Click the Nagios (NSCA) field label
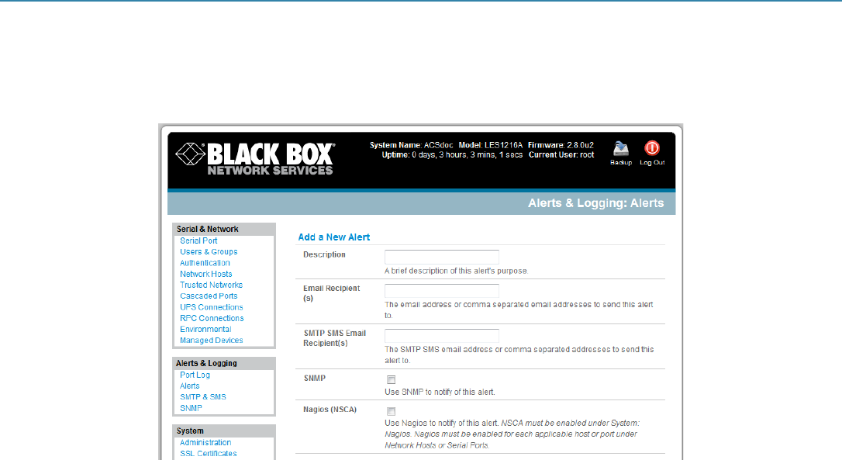 [330, 410]
